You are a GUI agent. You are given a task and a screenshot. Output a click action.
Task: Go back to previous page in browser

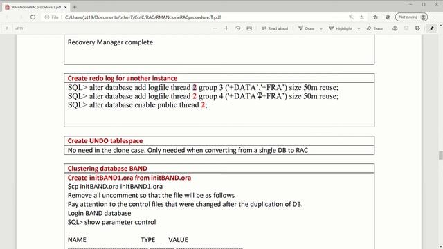(x=8, y=17)
